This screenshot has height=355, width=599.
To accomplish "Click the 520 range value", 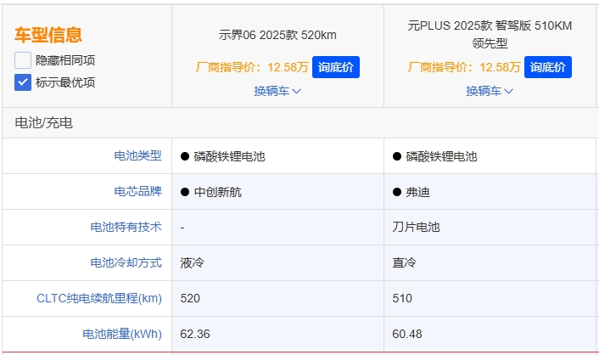I will tap(190, 298).
